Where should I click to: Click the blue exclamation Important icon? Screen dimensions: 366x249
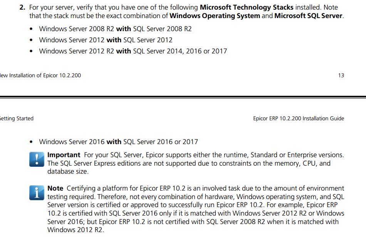[x=37, y=159]
